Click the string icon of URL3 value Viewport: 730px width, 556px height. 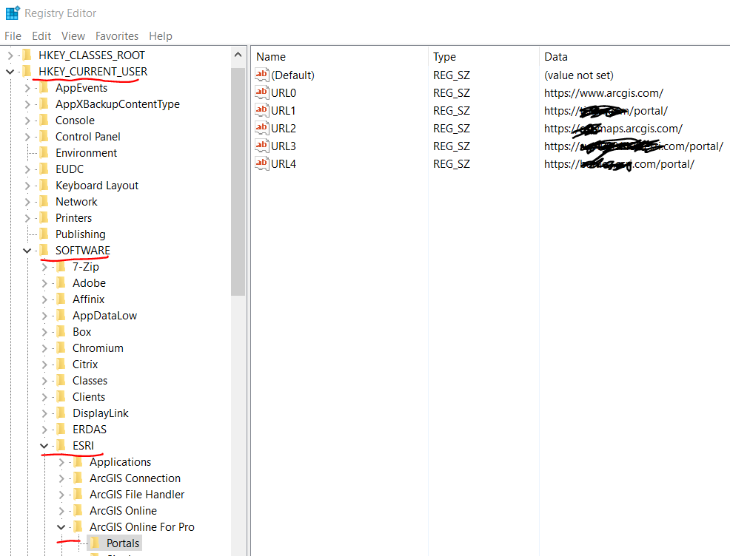[x=261, y=146]
